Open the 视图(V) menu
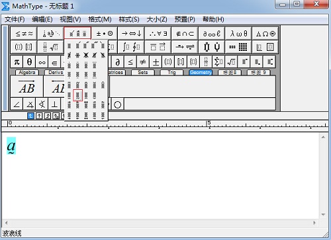331x240 pixels. point(70,19)
